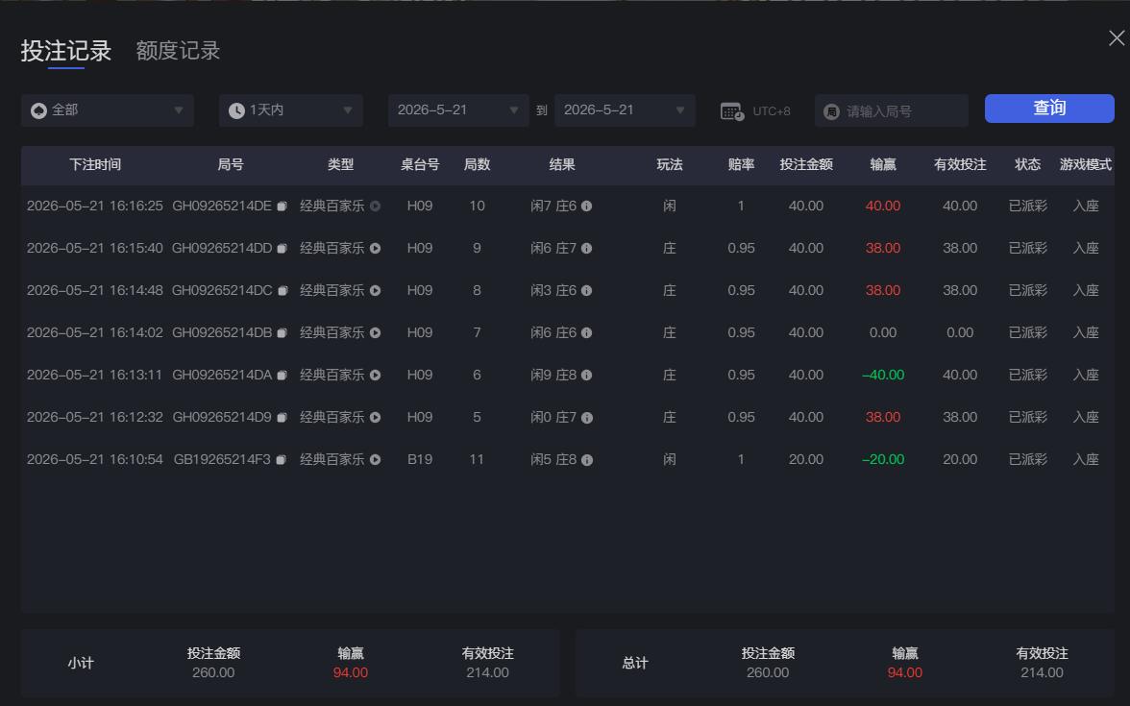Click win/loss value -40.00
This screenshot has height=706, width=1130.
pos(883,376)
